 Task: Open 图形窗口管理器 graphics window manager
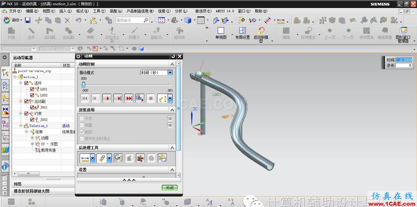pos(403,35)
